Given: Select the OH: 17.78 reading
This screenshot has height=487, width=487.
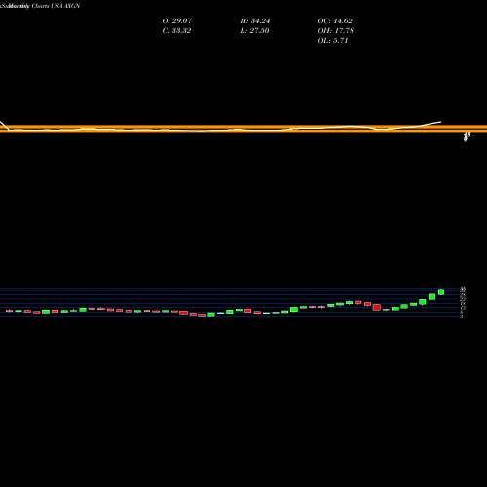Looking at the screenshot, I should tap(335, 31).
